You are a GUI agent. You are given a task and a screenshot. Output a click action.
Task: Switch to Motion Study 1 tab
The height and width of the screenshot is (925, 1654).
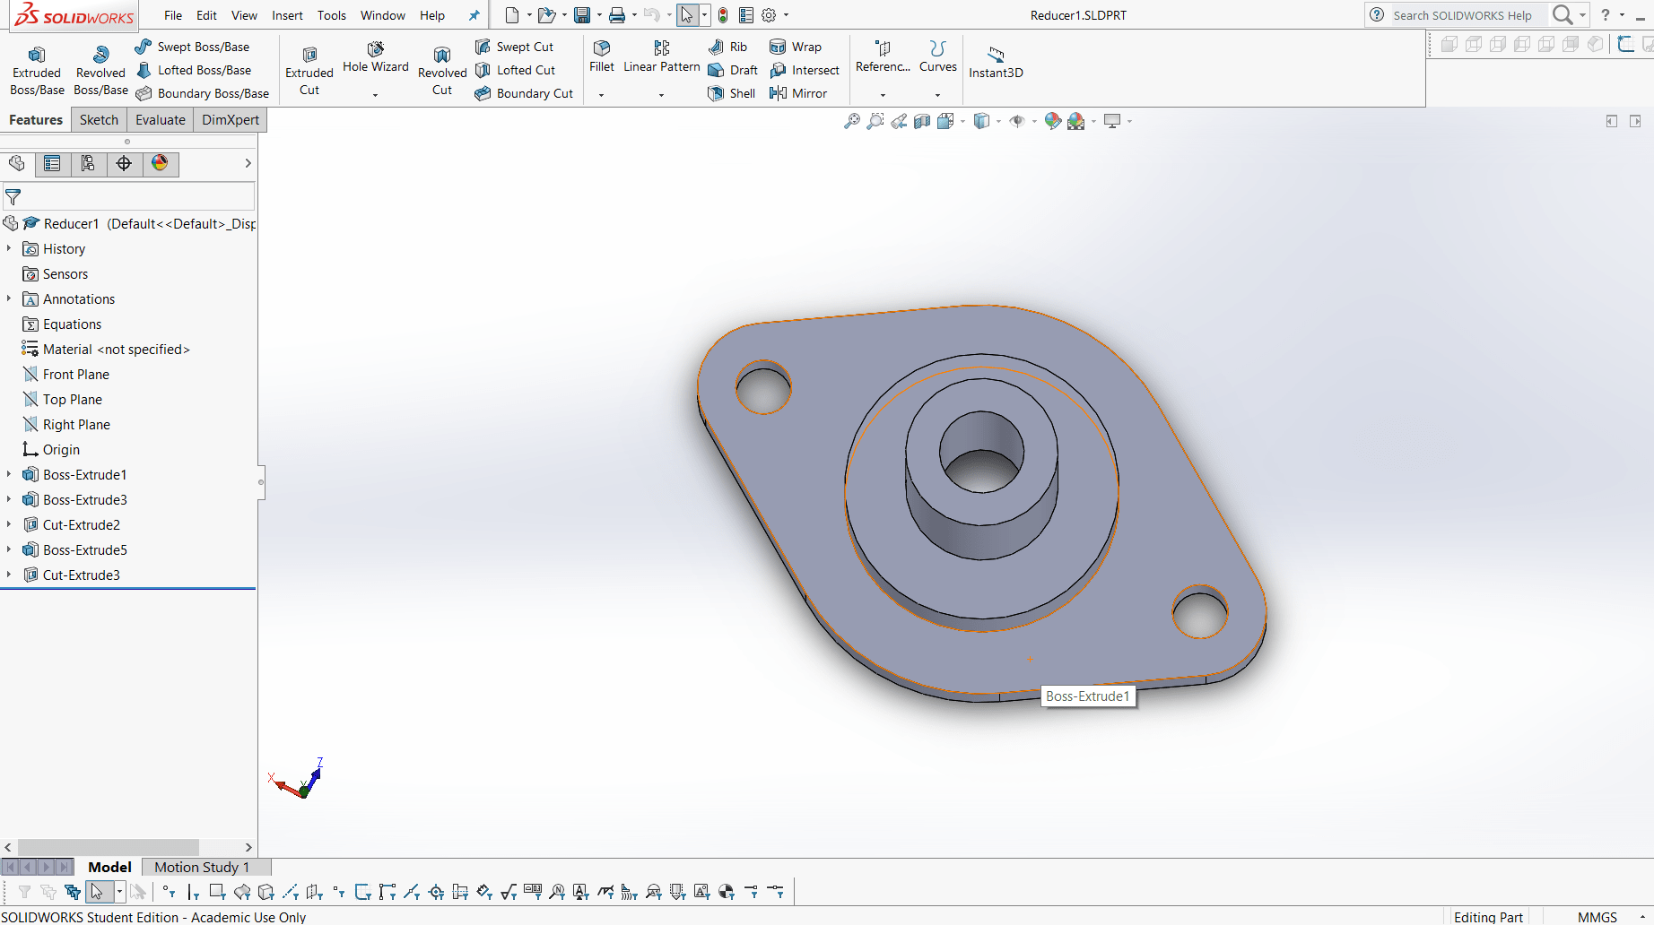point(201,867)
